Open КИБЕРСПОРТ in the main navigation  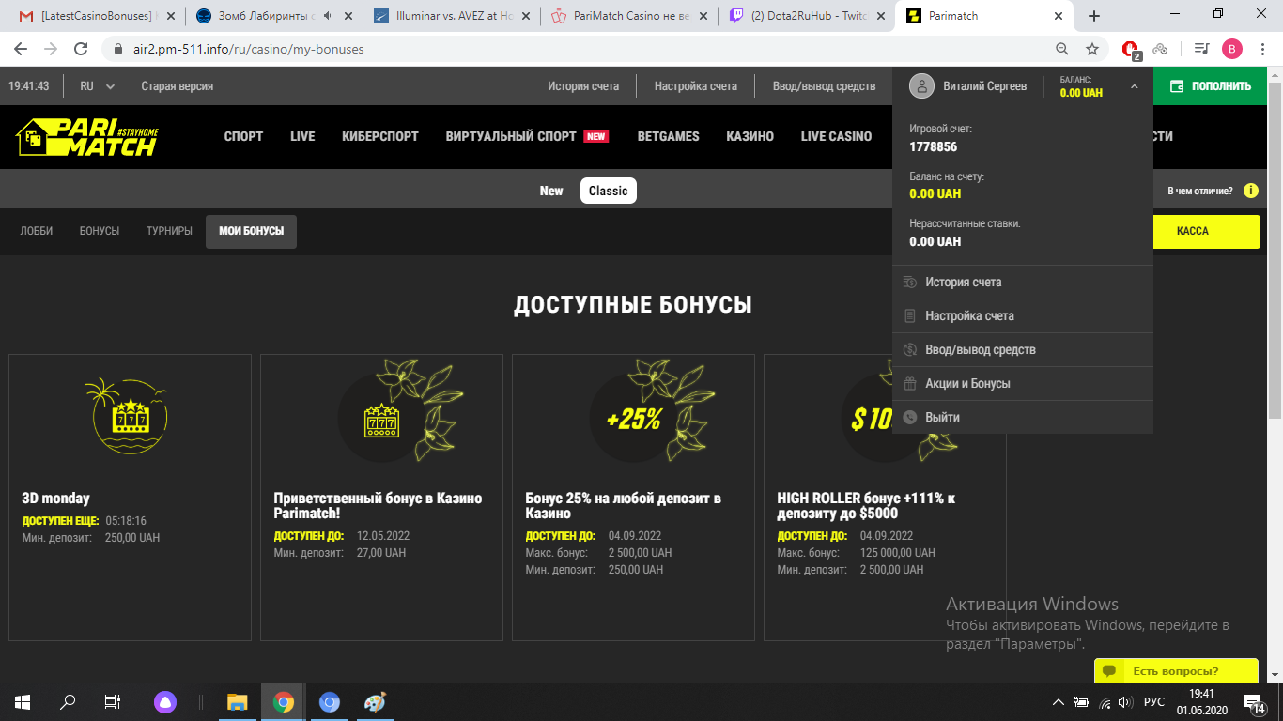(x=380, y=137)
